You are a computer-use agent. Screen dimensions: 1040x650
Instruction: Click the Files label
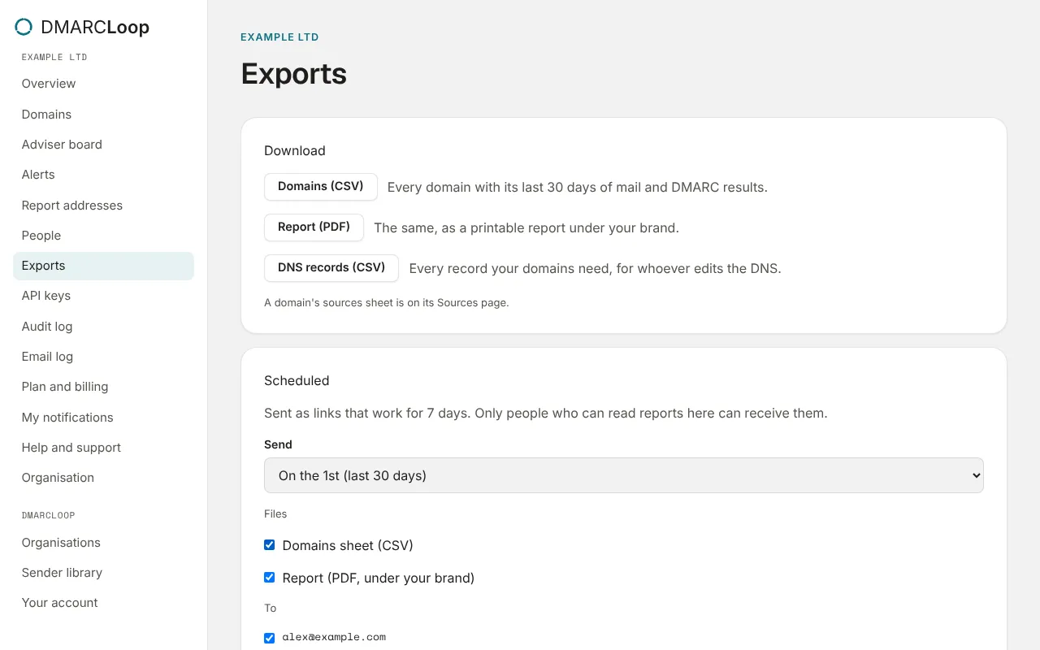click(275, 514)
